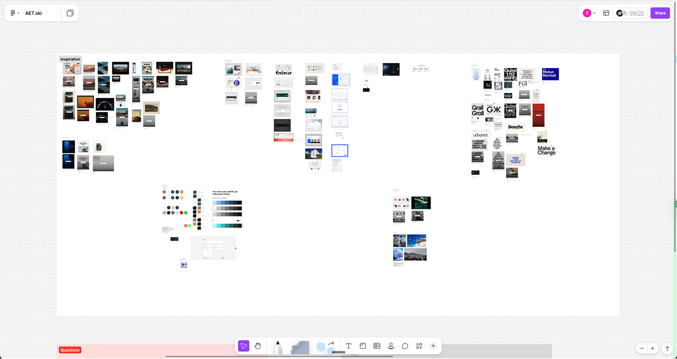Pick the marker pen tool

click(278, 347)
